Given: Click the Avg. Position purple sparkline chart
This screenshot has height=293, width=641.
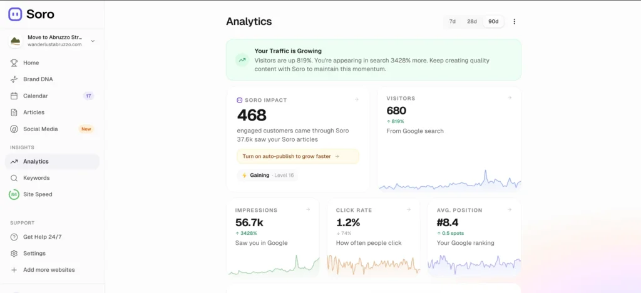Looking at the screenshot, I should pos(474,264).
